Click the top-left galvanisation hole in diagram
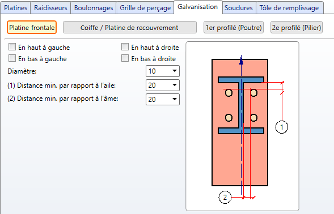 (x=229, y=93)
